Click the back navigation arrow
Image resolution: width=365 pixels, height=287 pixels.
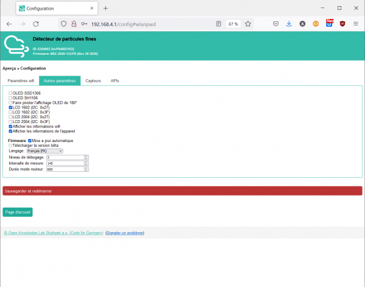(x=9, y=24)
